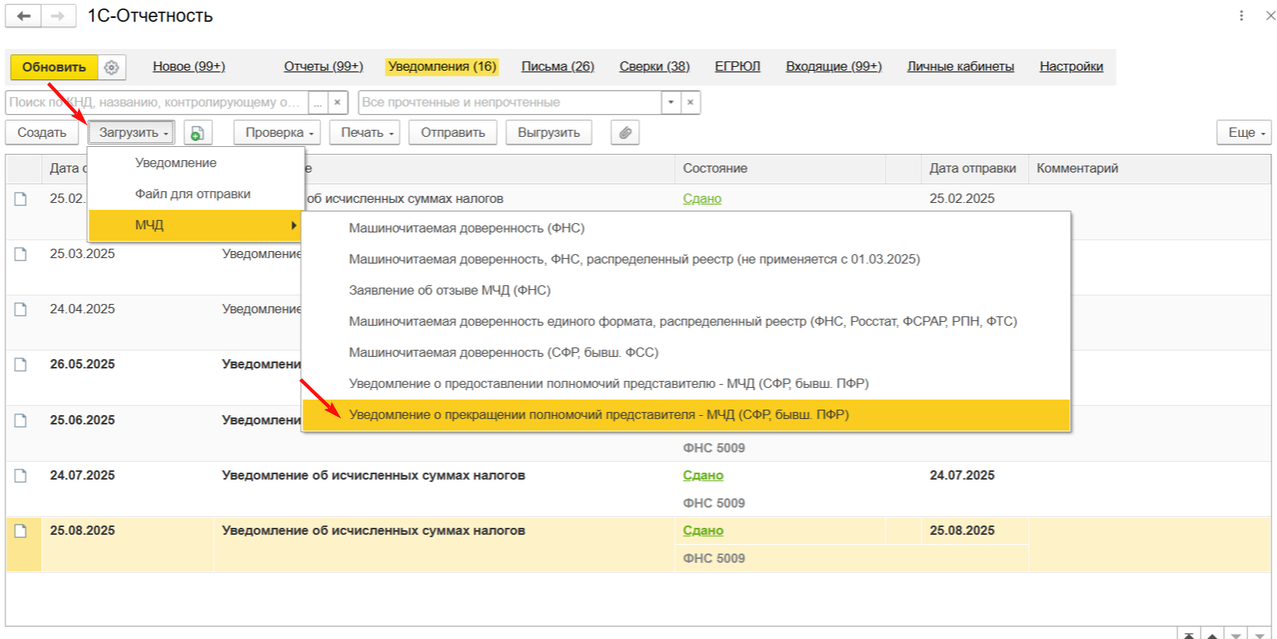Open the Сверки (38) section
Screen dimensions: 1277x639
coord(654,67)
